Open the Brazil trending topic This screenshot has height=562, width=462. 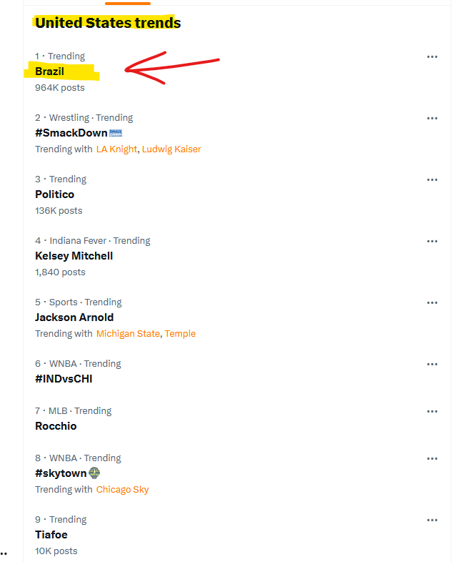[49, 72]
